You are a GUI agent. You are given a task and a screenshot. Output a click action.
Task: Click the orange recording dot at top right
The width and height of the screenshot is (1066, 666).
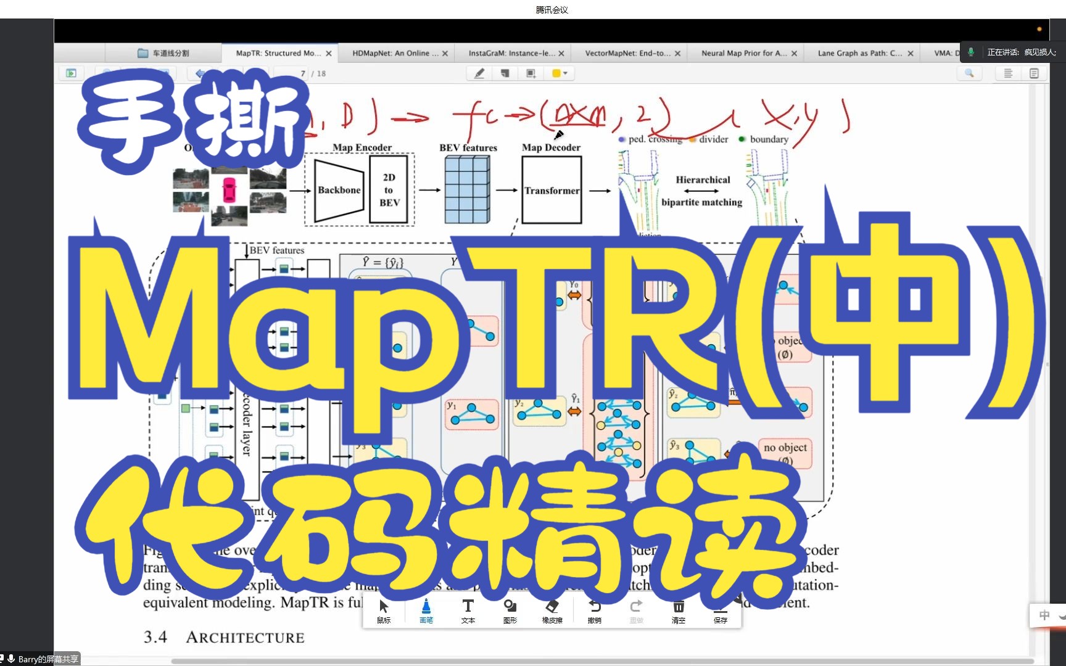[x=1039, y=29]
